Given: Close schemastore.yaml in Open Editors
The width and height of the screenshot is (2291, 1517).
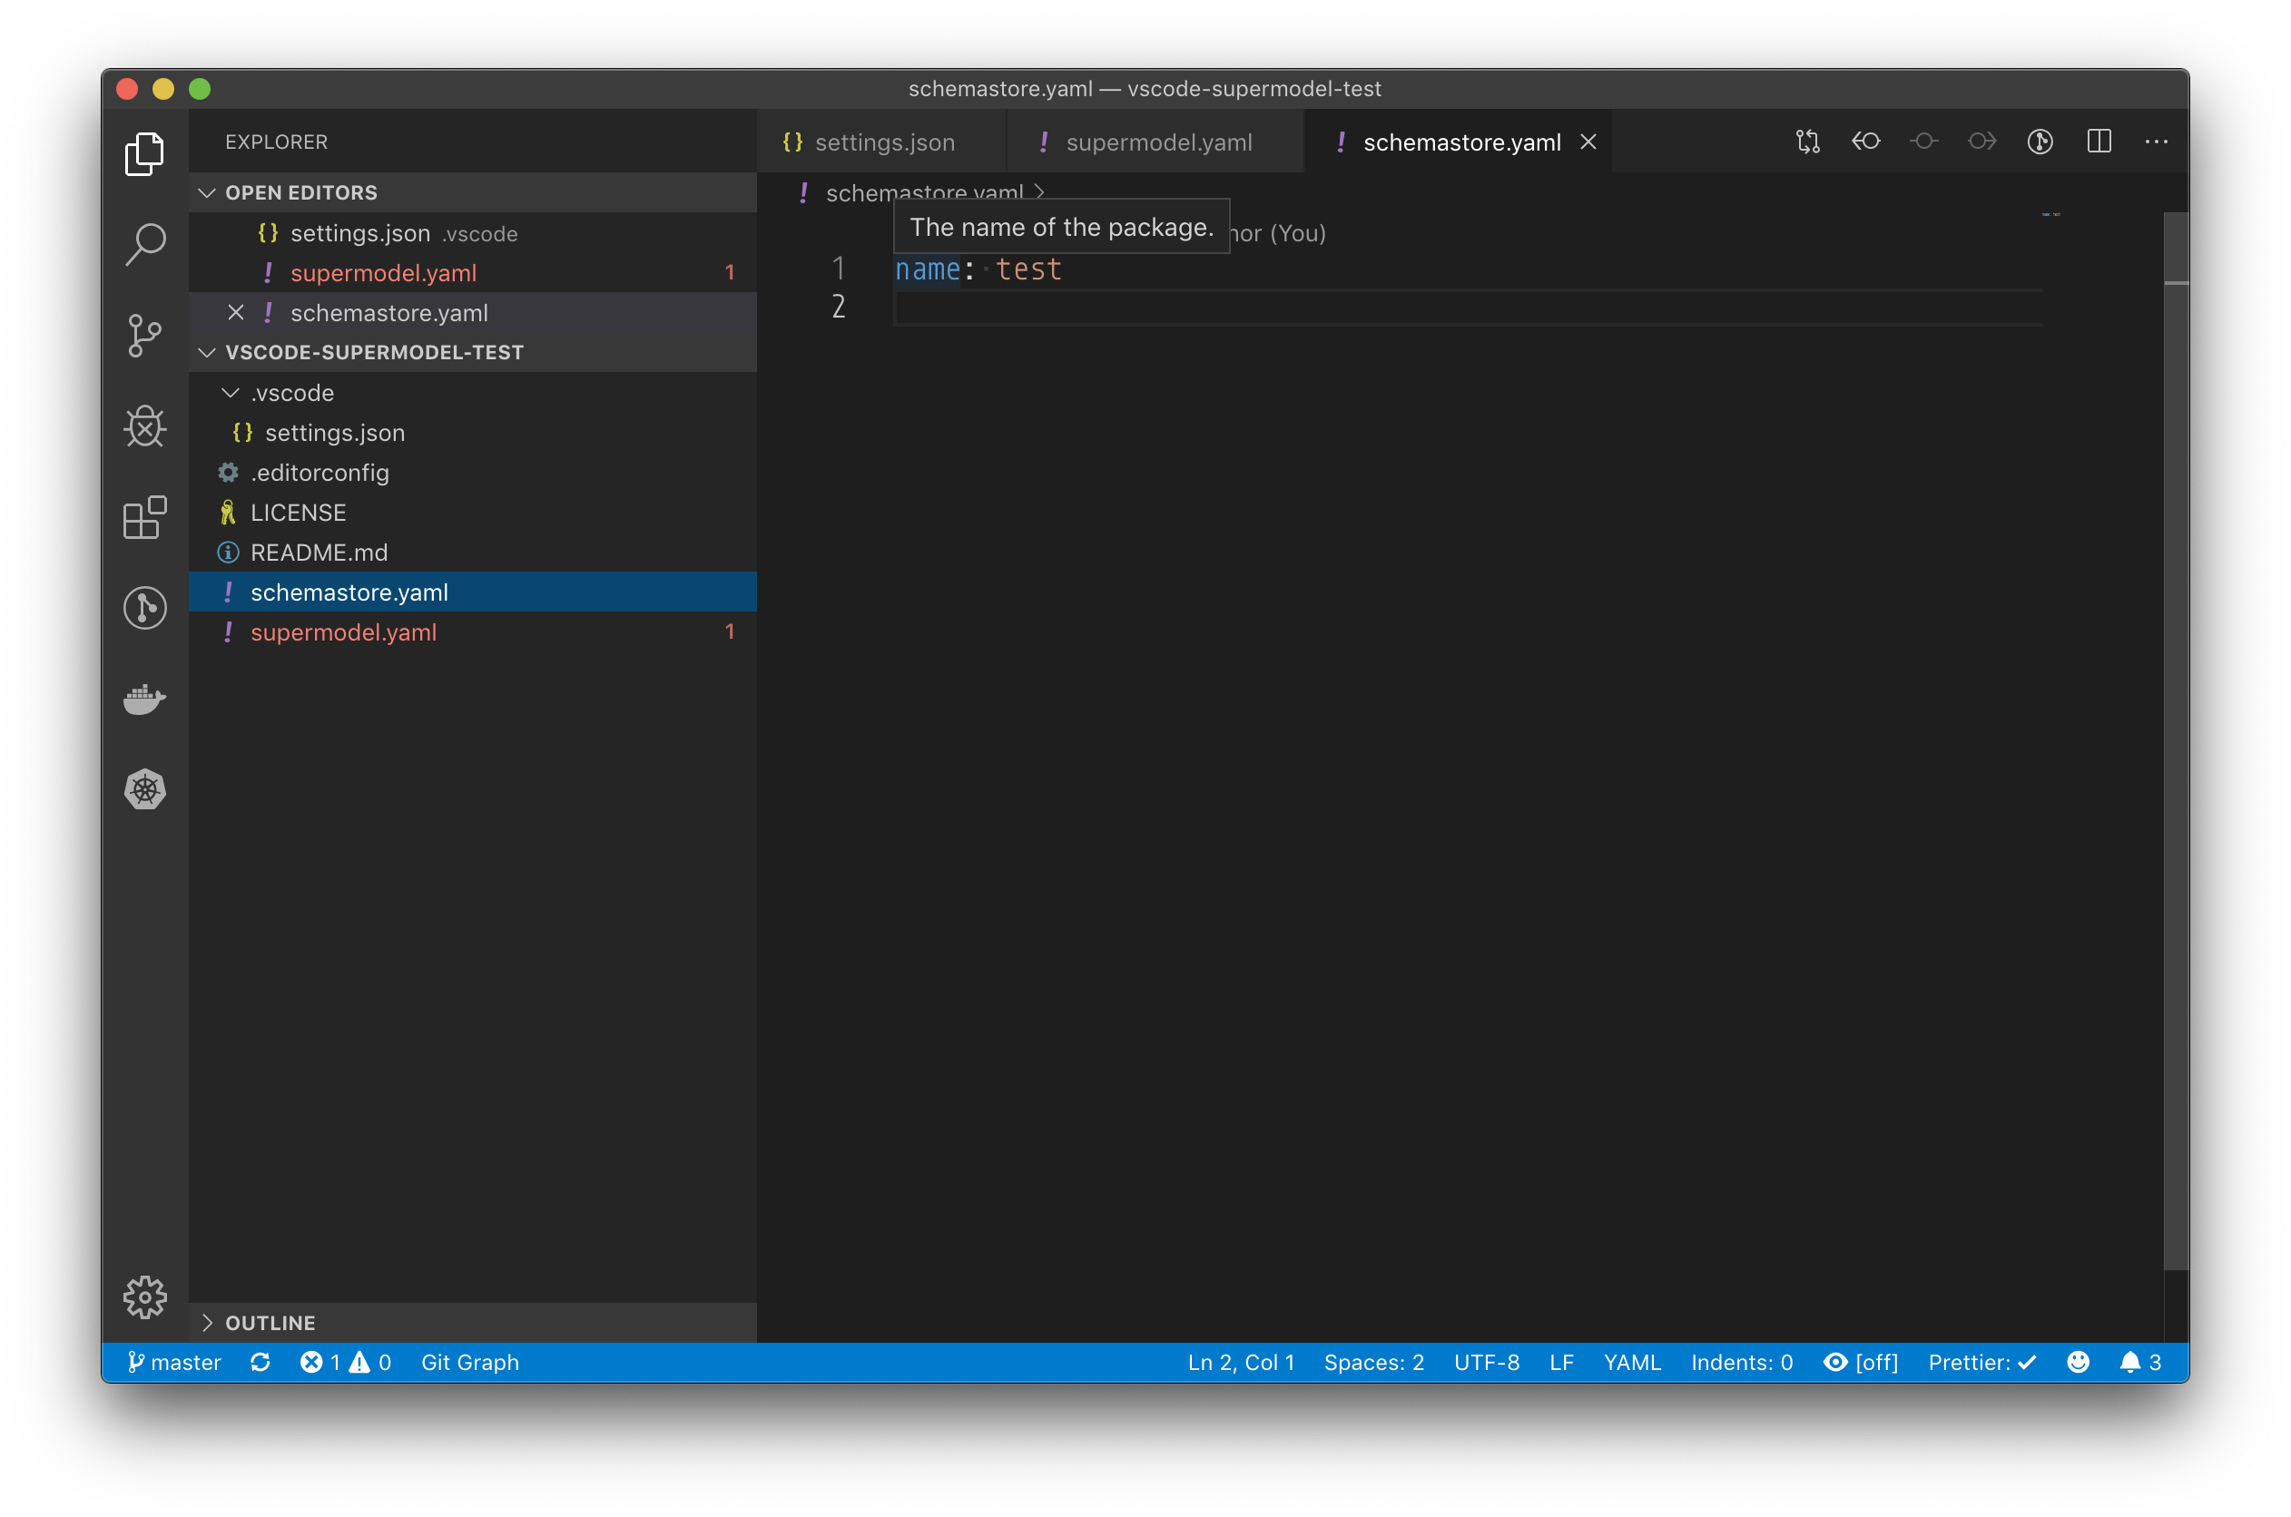Looking at the screenshot, I should [235, 312].
